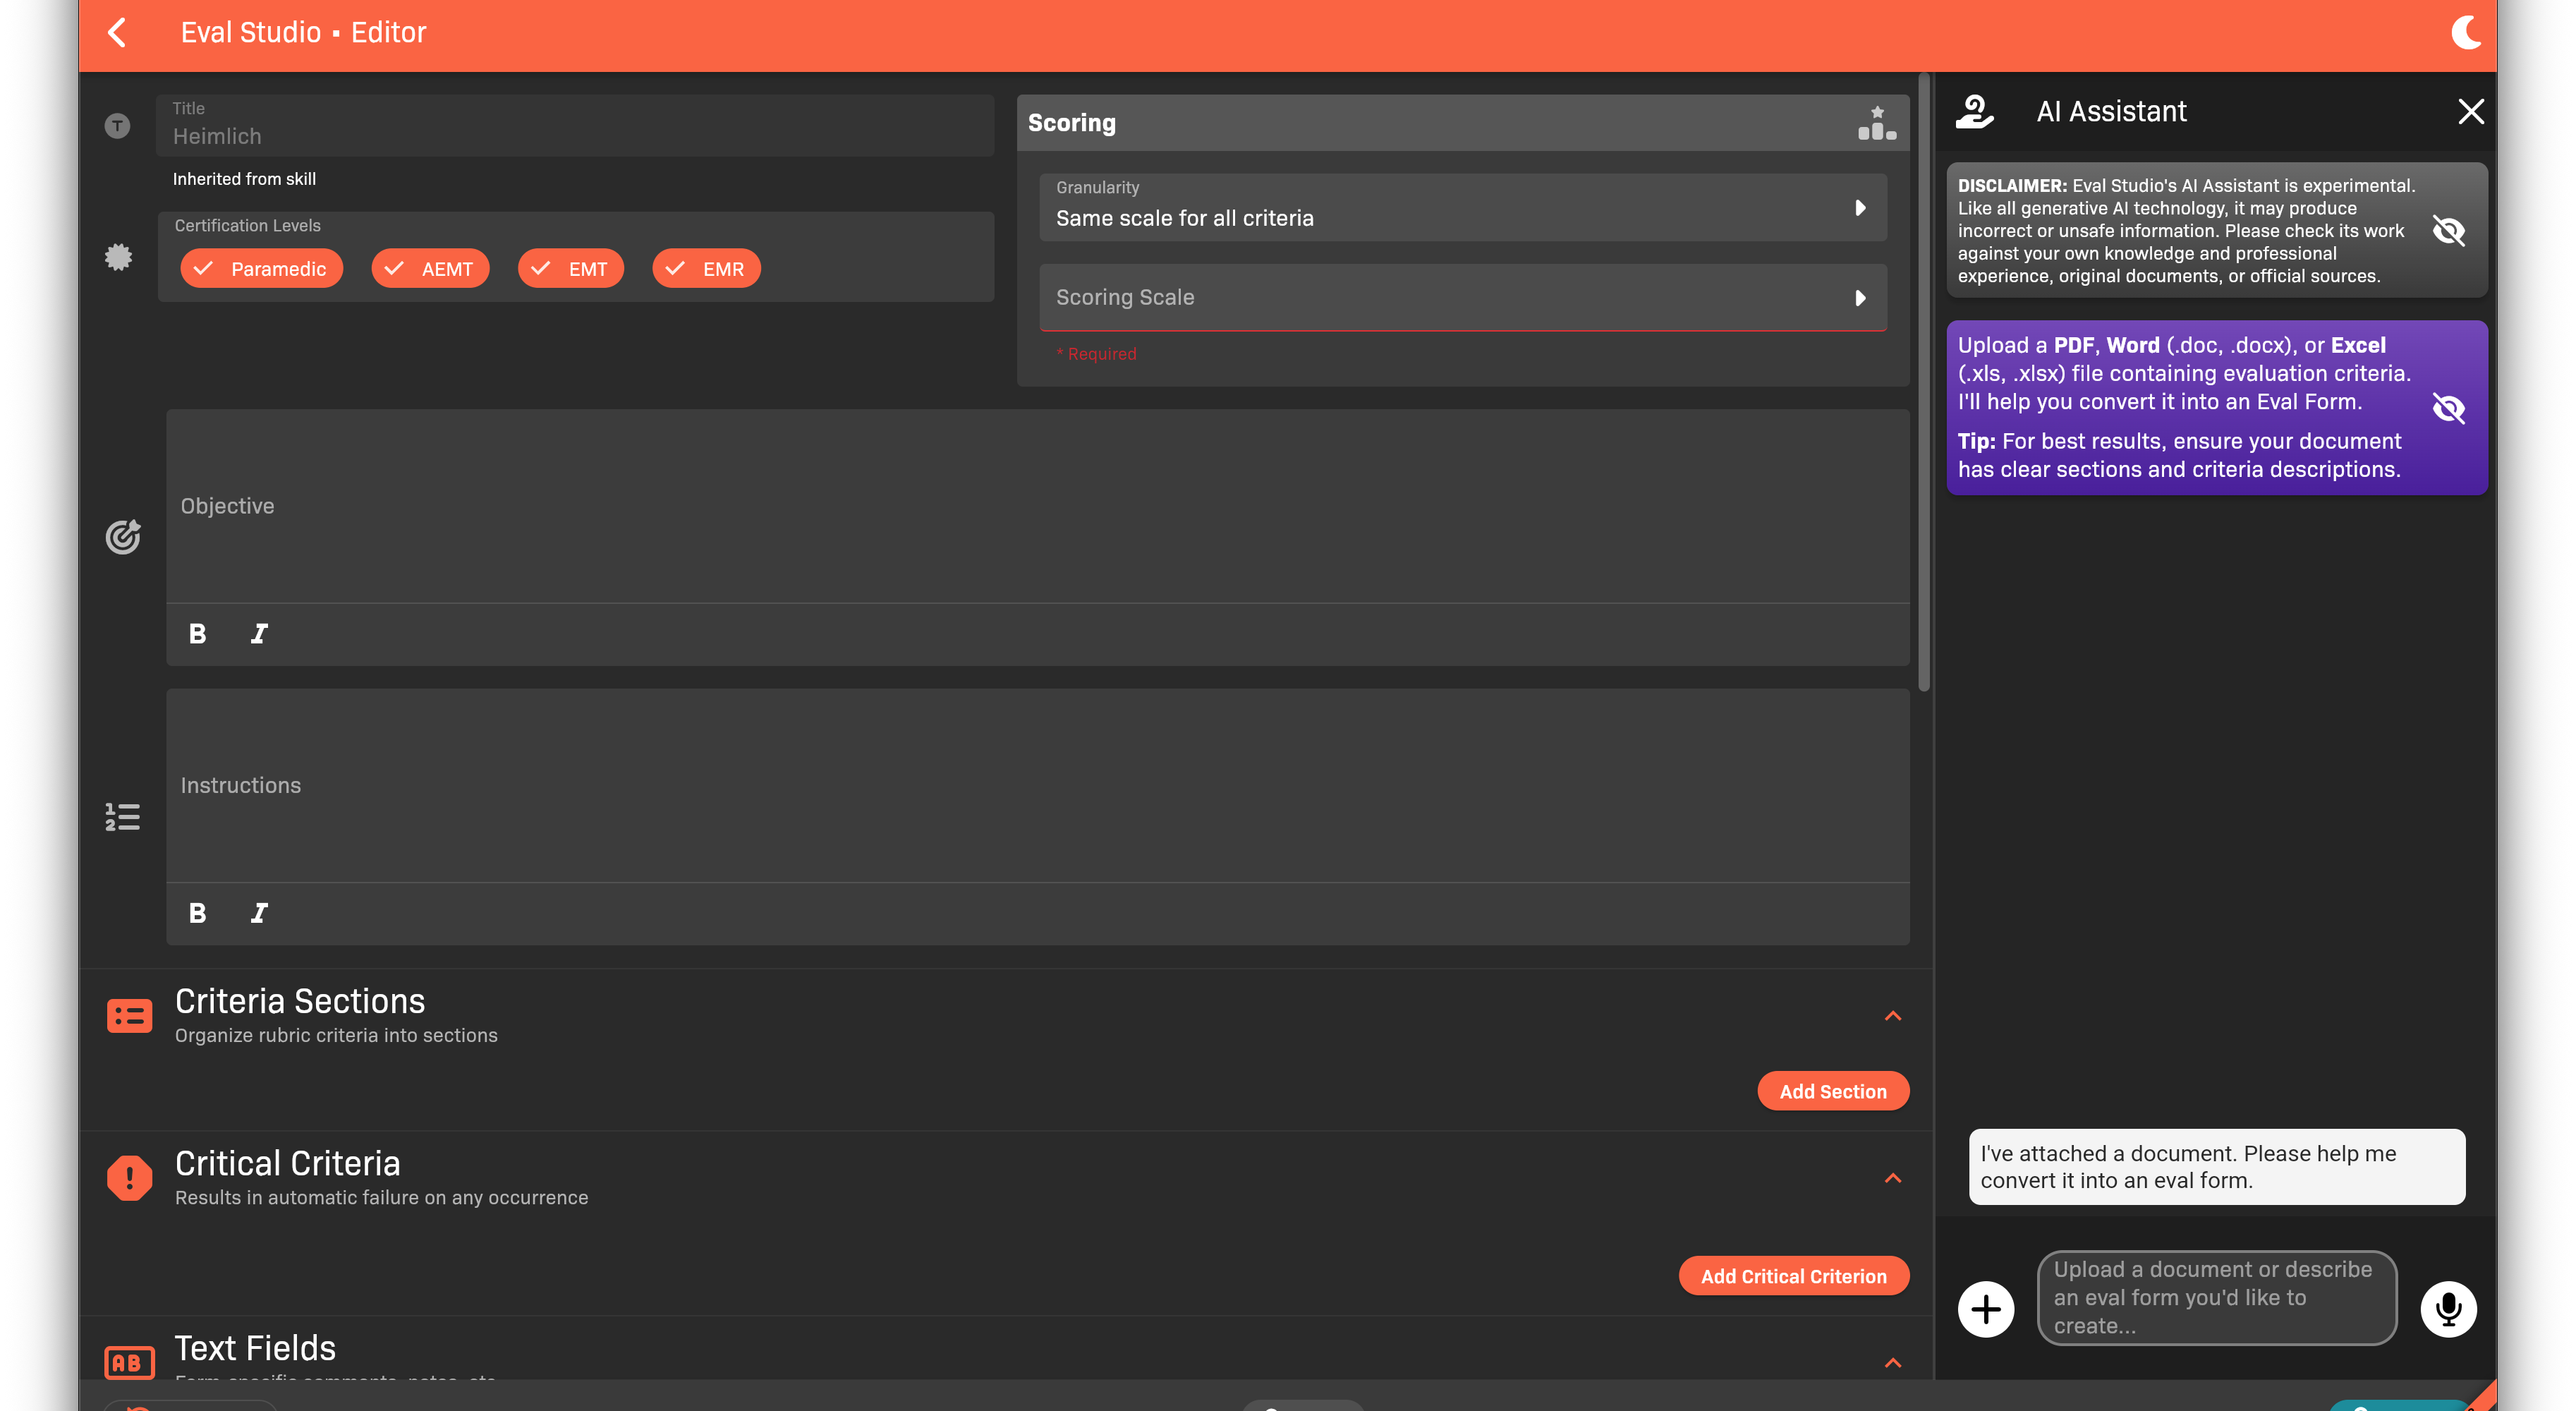Open the Granularity dropdown
Screen dimensions: 2576x1411
click(1462, 208)
